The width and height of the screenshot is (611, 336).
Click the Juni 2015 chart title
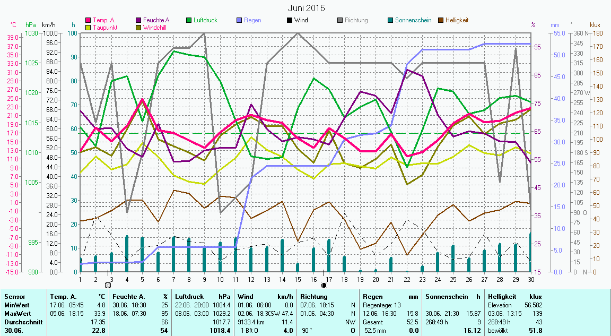307,8
